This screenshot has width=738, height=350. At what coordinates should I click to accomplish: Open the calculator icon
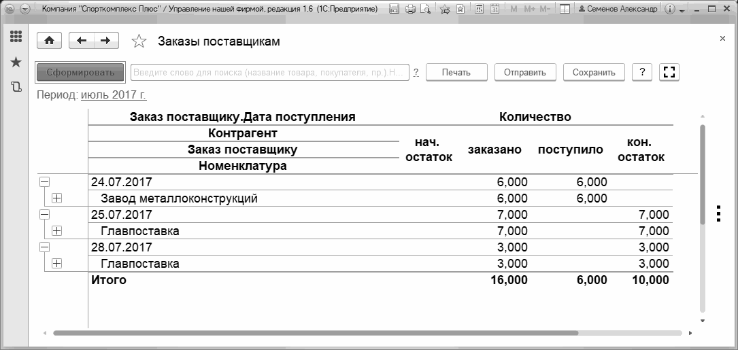(x=479, y=9)
